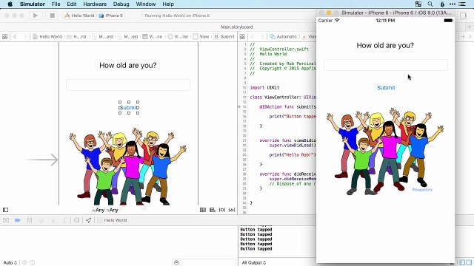
Task: Click the variables filter field
Action: click(x=204, y=263)
